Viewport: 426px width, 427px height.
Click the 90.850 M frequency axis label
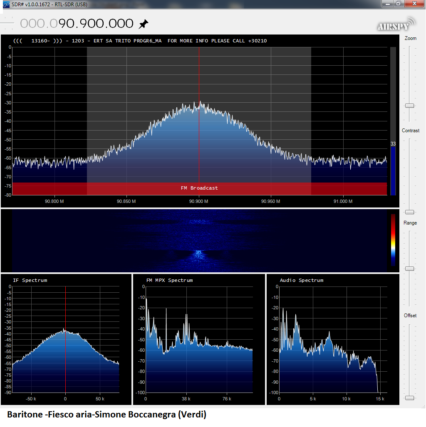[126, 201]
